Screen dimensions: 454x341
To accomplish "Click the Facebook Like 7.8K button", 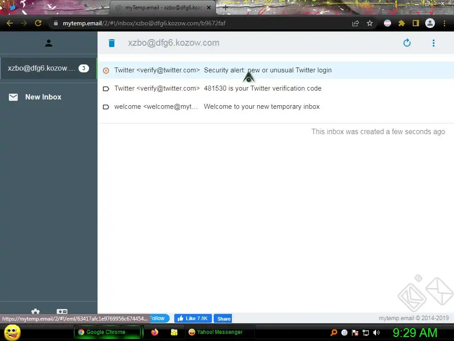I will pos(193,318).
